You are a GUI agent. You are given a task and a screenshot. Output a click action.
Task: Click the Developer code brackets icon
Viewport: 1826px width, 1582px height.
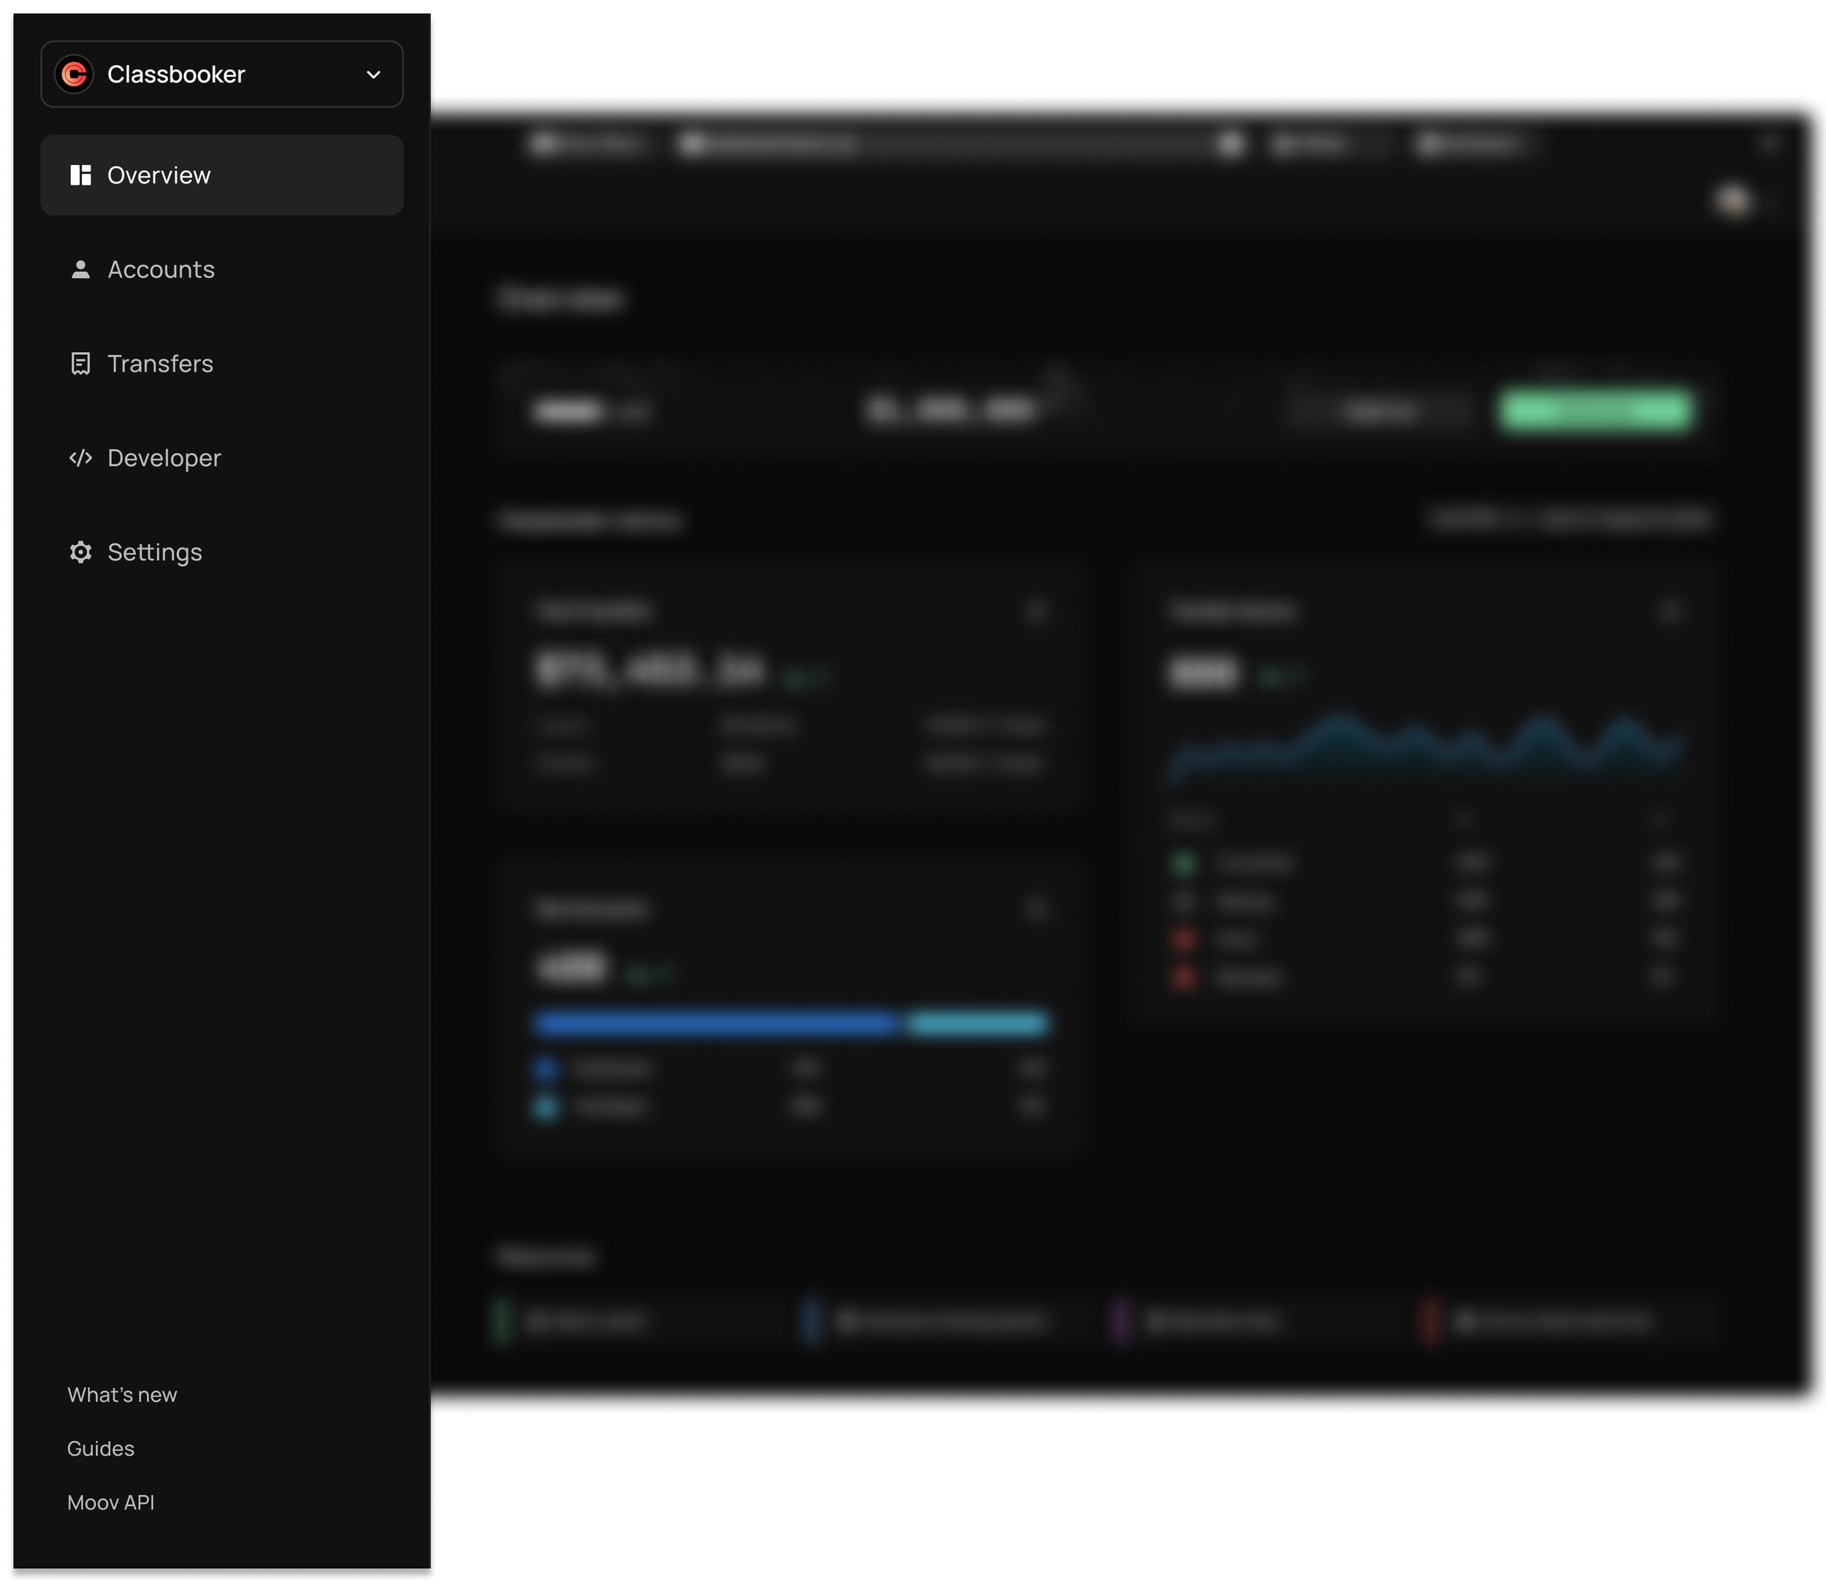point(80,457)
